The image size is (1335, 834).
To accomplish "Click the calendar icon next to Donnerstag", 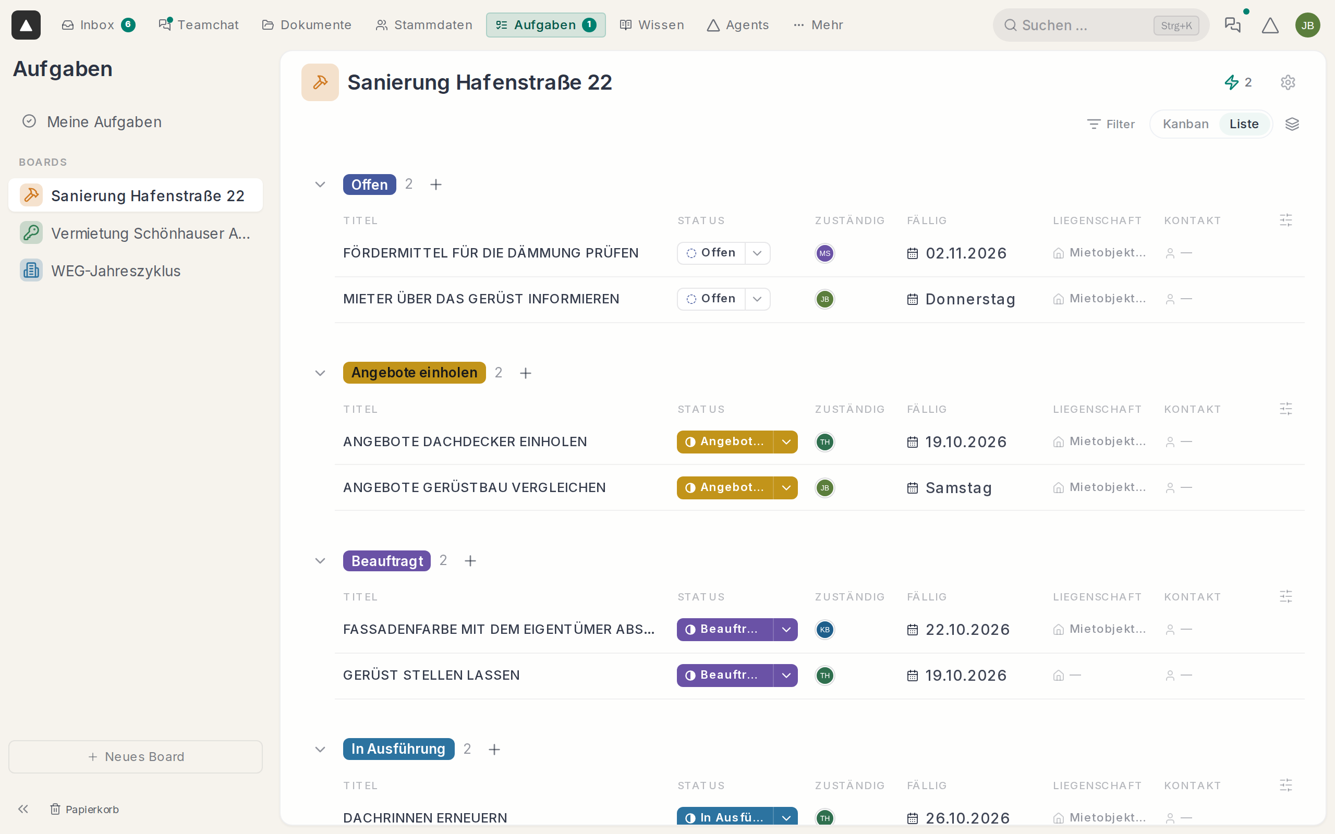I will point(913,299).
